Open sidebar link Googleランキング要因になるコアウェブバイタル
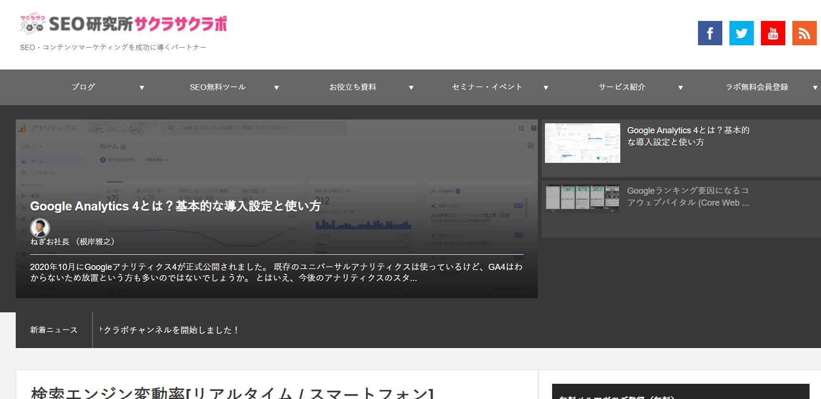The width and height of the screenshot is (821, 399). point(688,197)
